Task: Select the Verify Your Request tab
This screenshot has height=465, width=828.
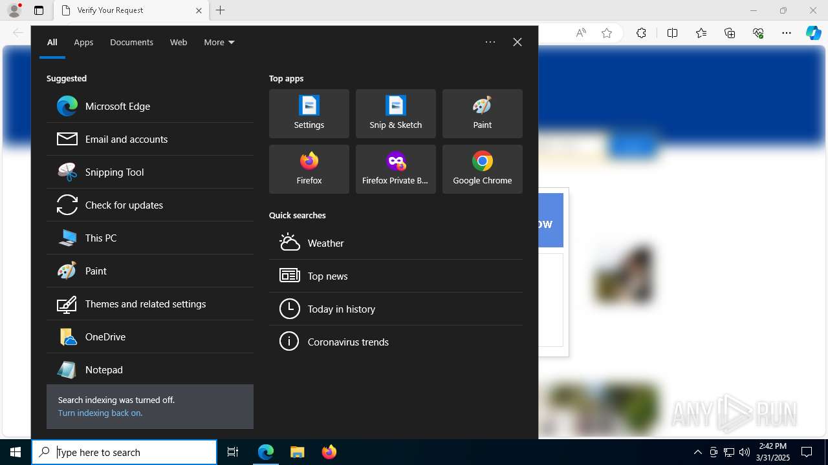Action: tap(131, 10)
